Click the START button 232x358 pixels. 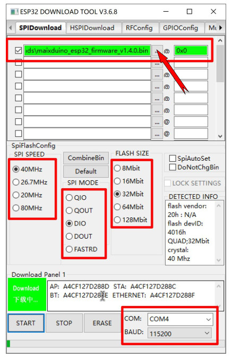[26, 323]
